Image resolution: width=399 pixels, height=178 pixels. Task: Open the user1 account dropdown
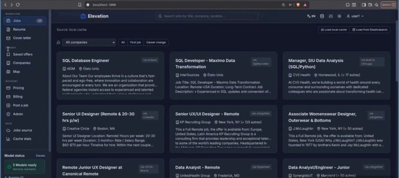click(355, 16)
